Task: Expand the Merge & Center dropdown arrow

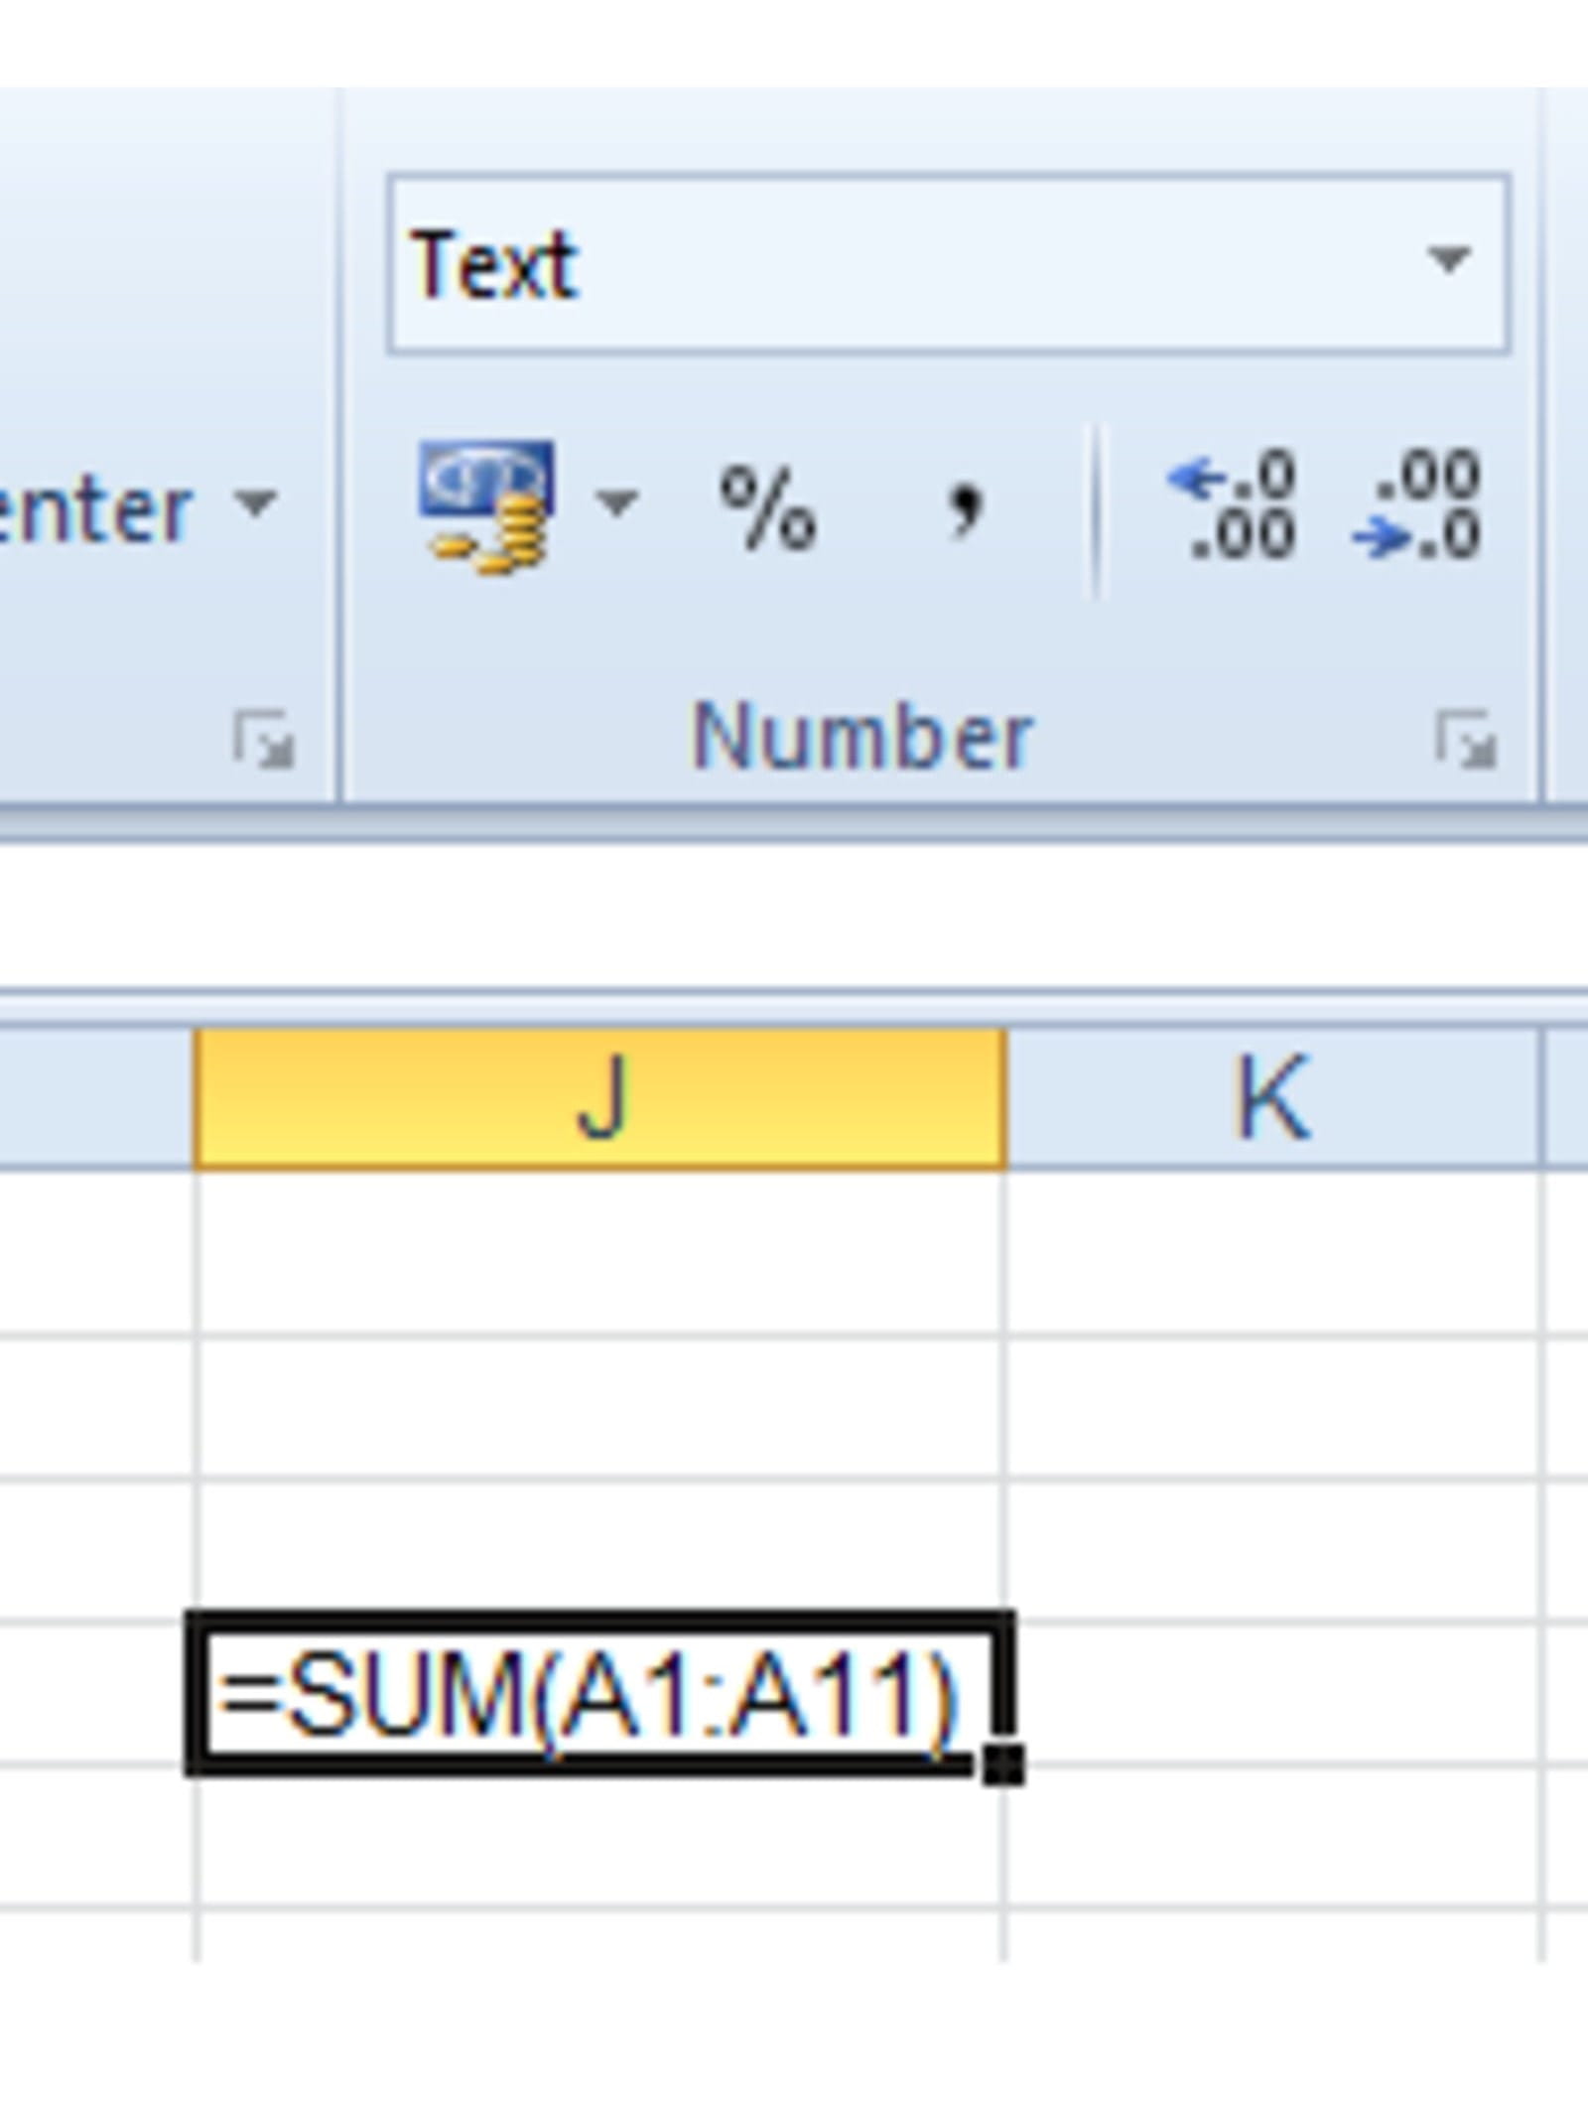Action: pos(256,503)
